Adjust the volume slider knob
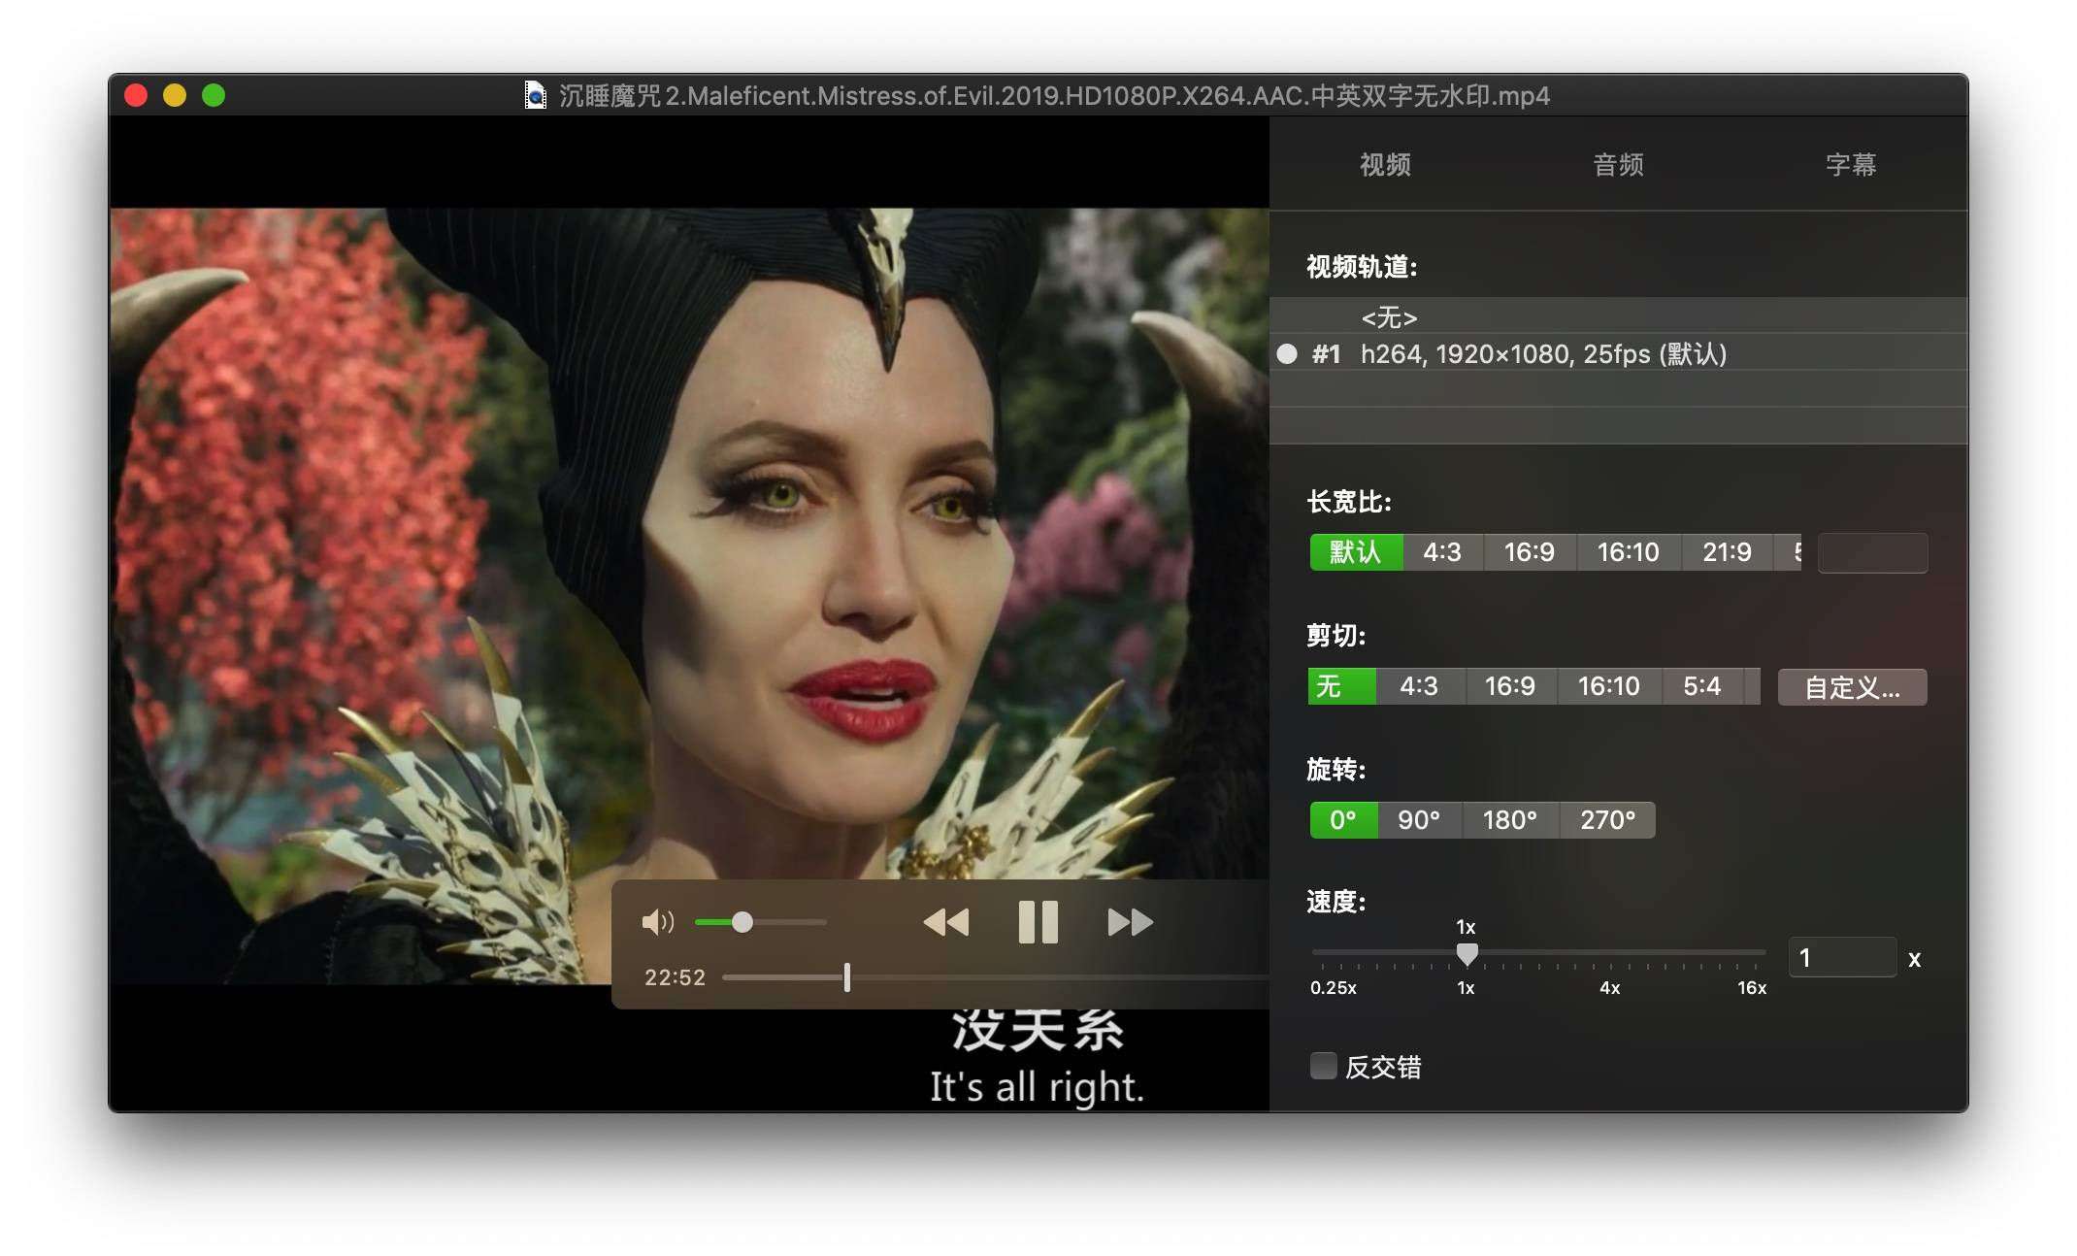 tap(742, 922)
